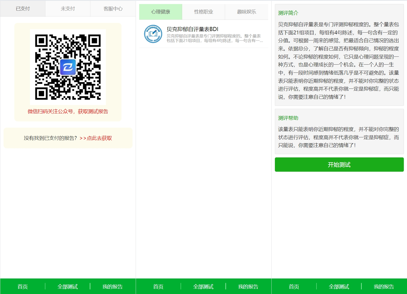The width and height of the screenshot is (407, 294).
Task: Open 我的报告 in the right panel
Action: point(384,287)
